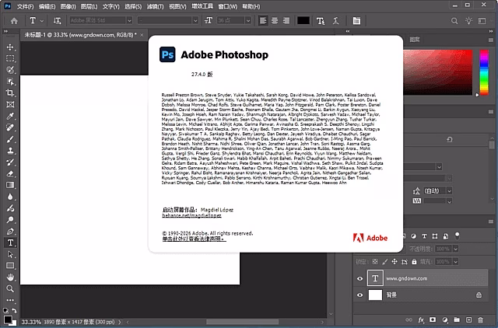
Task: Select the Horizontal Type tool in toolbar
Action: [x=10, y=243]
